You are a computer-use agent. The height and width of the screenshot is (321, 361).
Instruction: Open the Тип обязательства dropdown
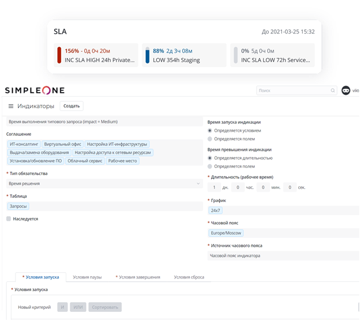click(x=104, y=184)
